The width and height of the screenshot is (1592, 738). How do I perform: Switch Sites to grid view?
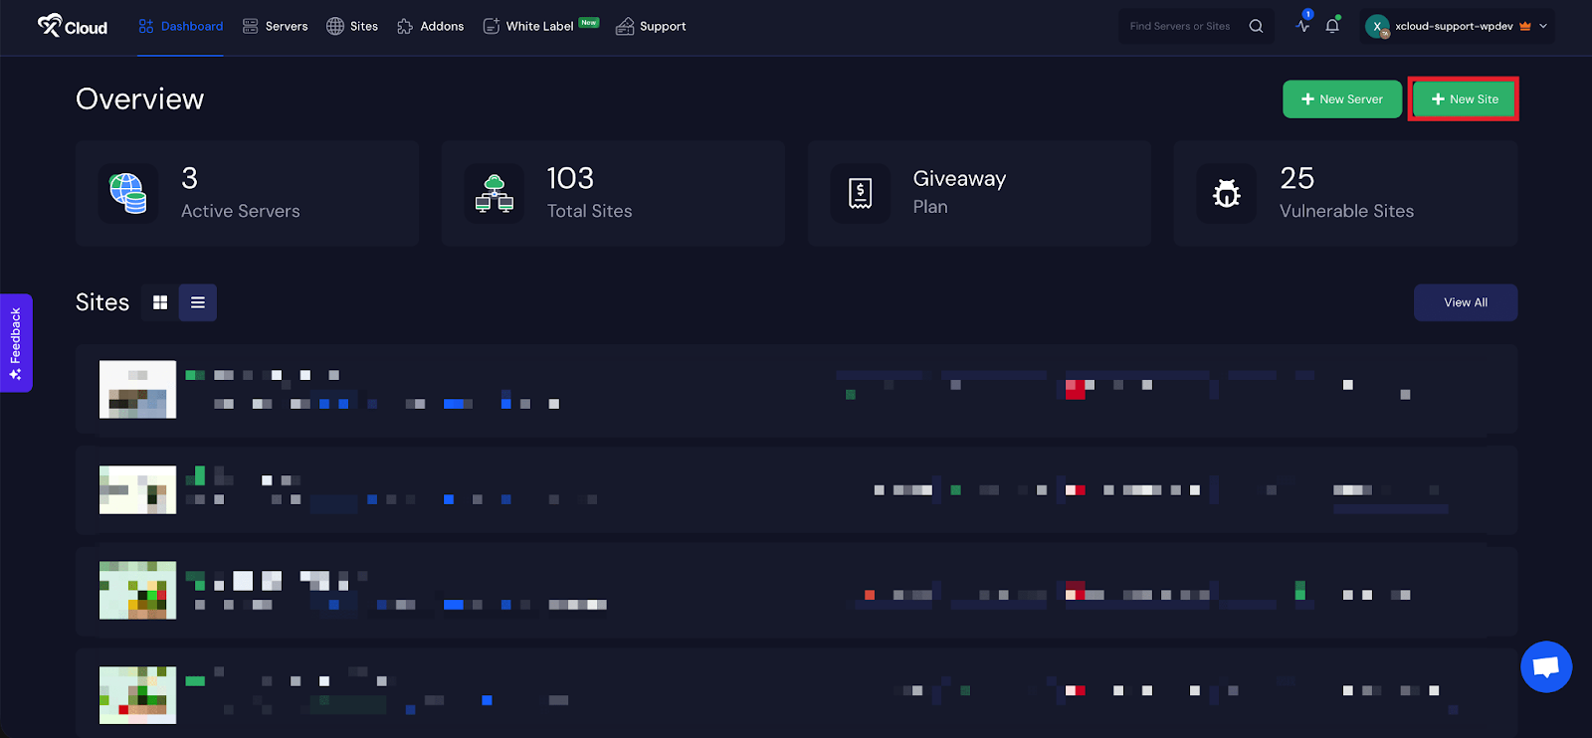coord(160,302)
